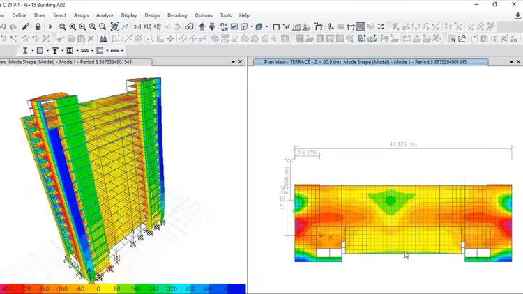The width and height of the screenshot is (523, 294).
Task: Select the Plan View TERRACE window tab
Action: click(370, 62)
